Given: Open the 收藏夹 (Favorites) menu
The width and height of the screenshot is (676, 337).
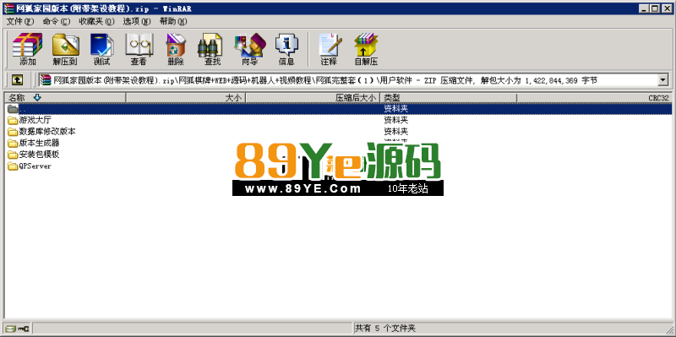Looking at the screenshot, I should click(x=96, y=21).
